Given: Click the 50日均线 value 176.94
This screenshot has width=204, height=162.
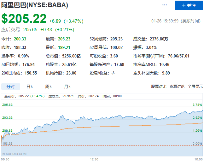Looking at the screenshot, I should (28, 64).
